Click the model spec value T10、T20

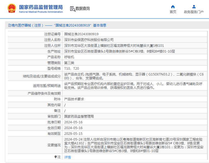(71, 68)
